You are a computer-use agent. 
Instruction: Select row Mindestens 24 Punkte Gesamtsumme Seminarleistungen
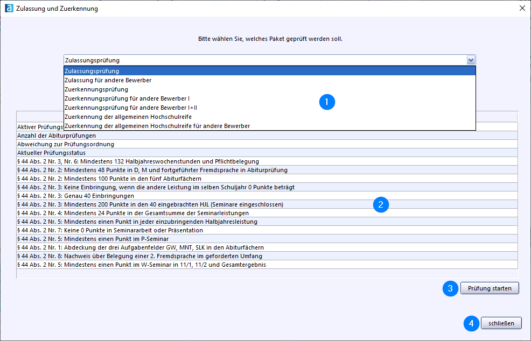tap(267, 213)
